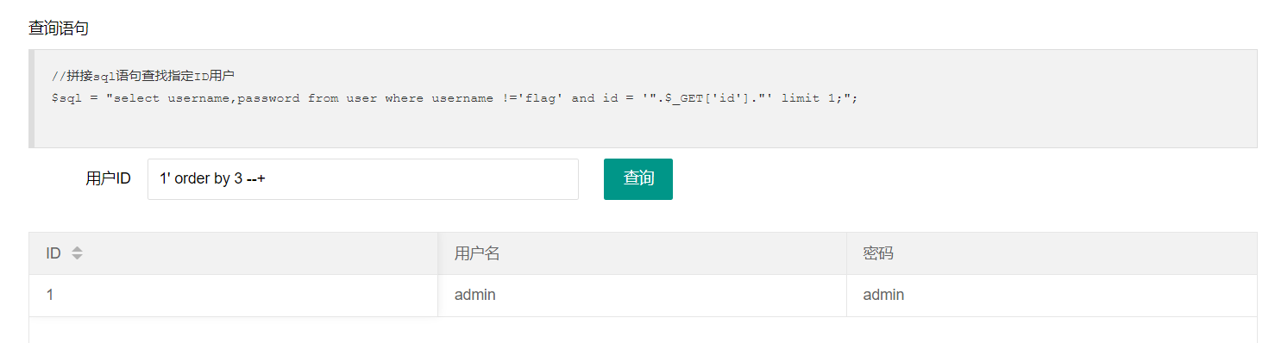Click the empty row below admin record
The height and width of the screenshot is (343, 1275).
coord(643,330)
